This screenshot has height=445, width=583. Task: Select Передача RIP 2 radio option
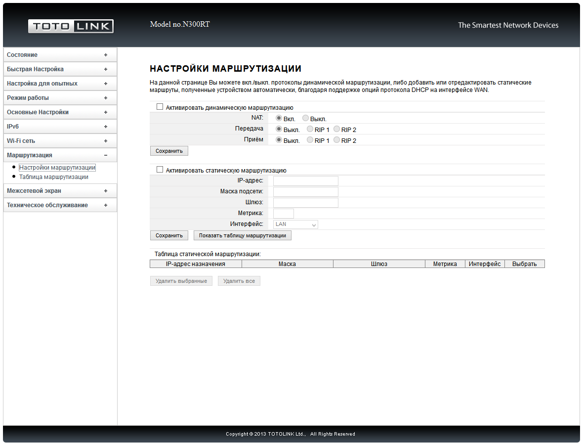pos(336,129)
